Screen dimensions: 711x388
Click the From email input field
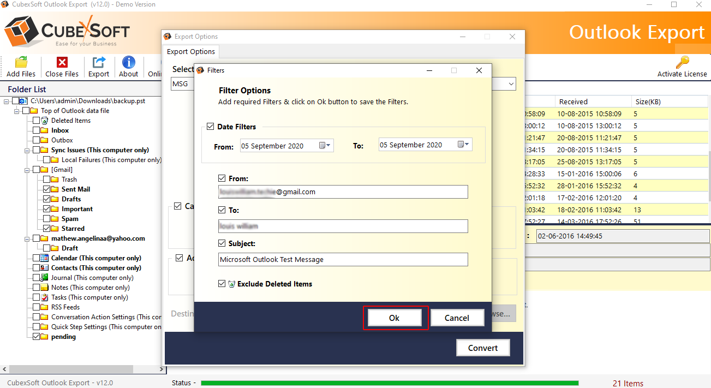(343, 192)
